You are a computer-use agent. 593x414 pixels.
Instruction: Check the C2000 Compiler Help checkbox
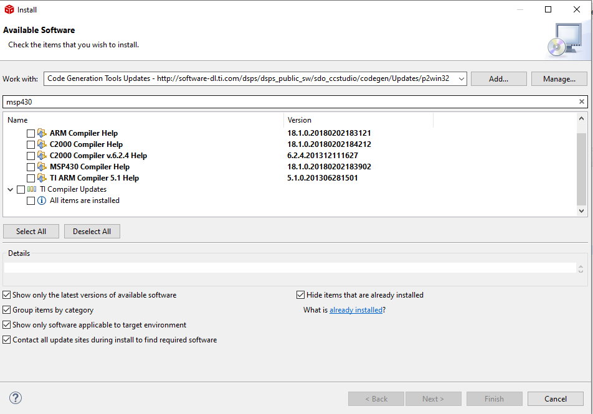tap(31, 145)
